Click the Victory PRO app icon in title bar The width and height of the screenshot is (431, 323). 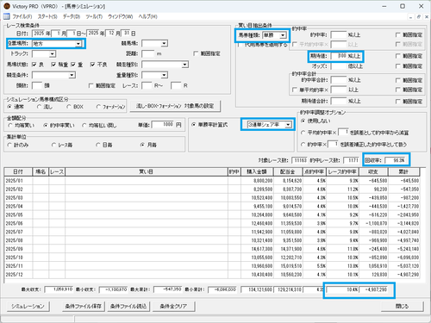[x=7, y=6]
